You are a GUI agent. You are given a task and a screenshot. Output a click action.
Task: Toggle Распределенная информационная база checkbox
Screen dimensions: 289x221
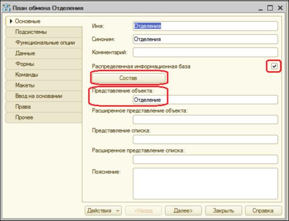coord(274,66)
